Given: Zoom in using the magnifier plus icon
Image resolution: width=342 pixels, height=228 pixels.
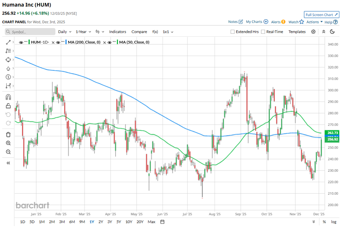Looking at the screenshot, I should 8,143.
